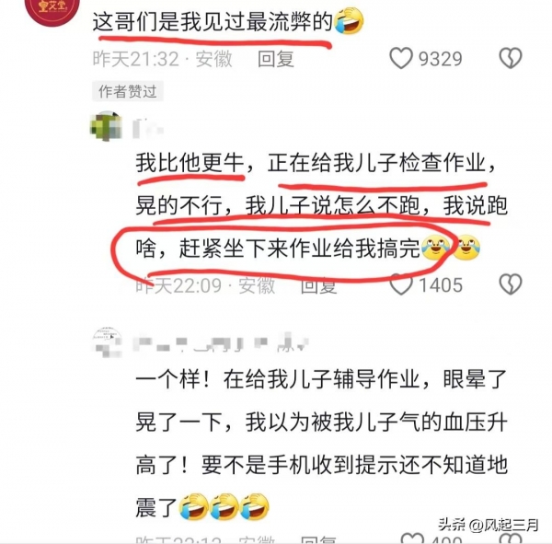Tap the laughing emoji after 最流弊的
Image resolution: width=552 pixels, height=544 pixels.
[349, 21]
